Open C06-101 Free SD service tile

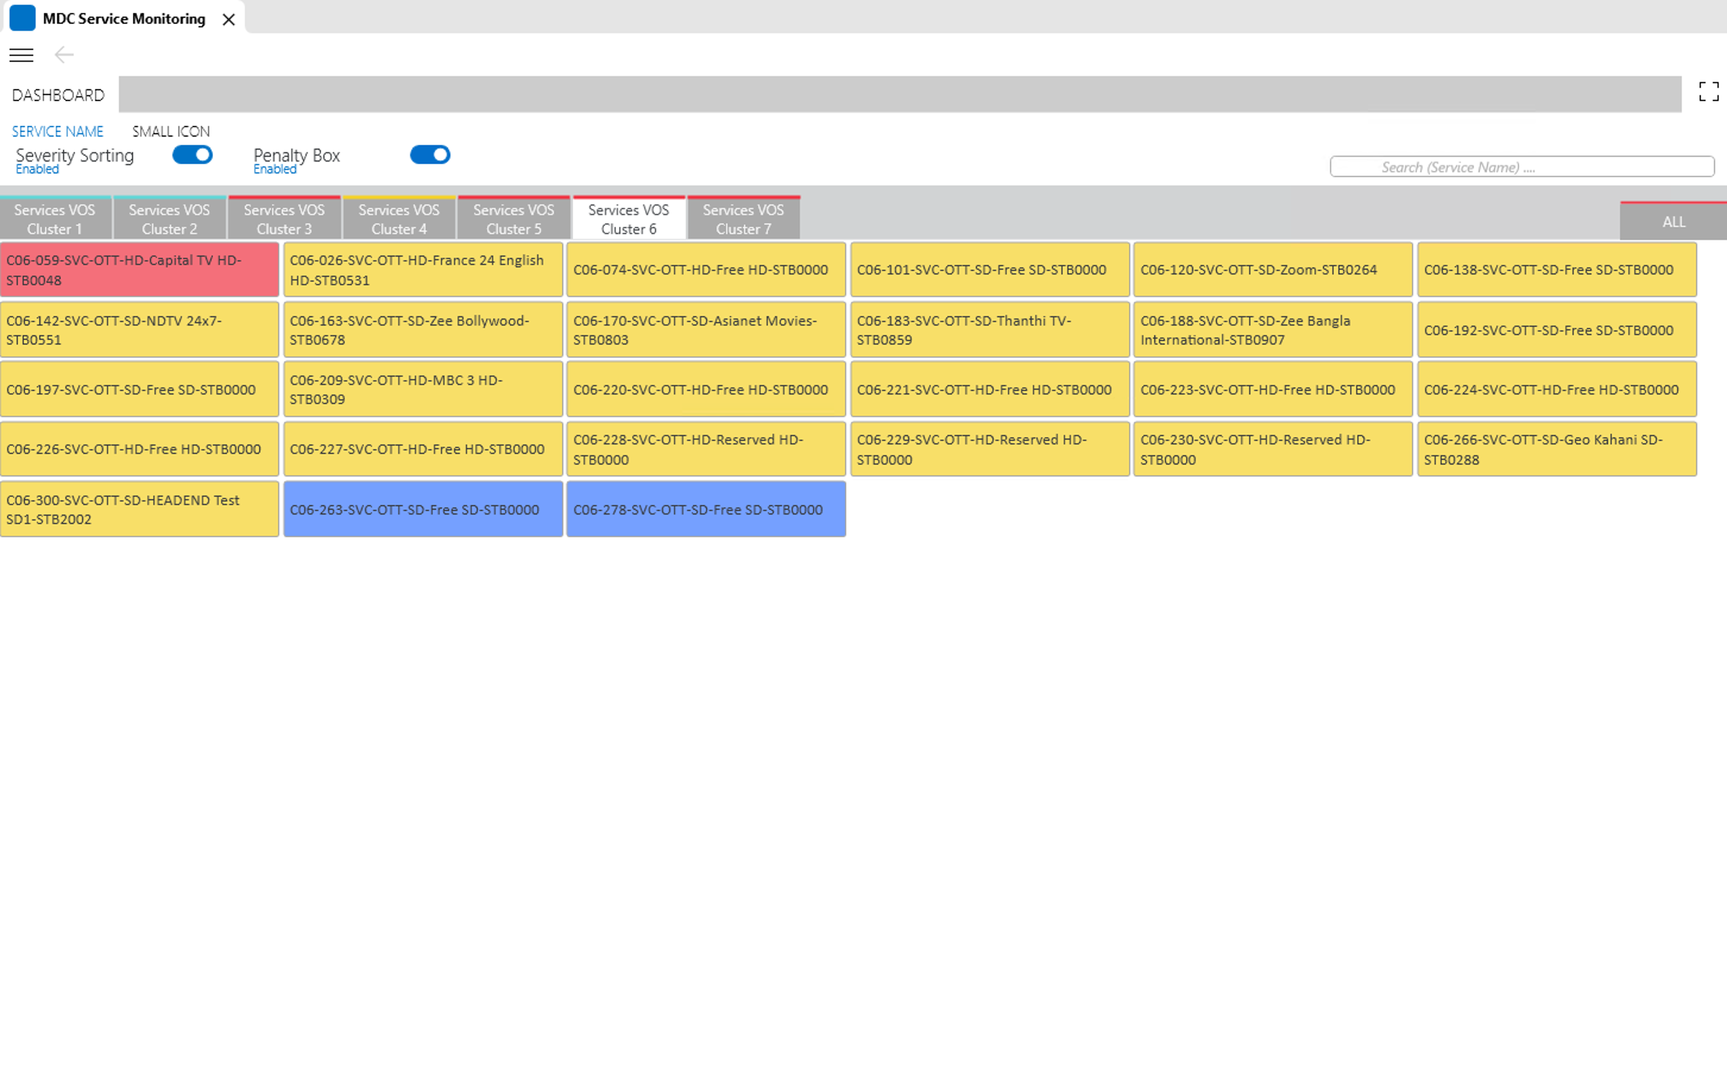(x=990, y=270)
